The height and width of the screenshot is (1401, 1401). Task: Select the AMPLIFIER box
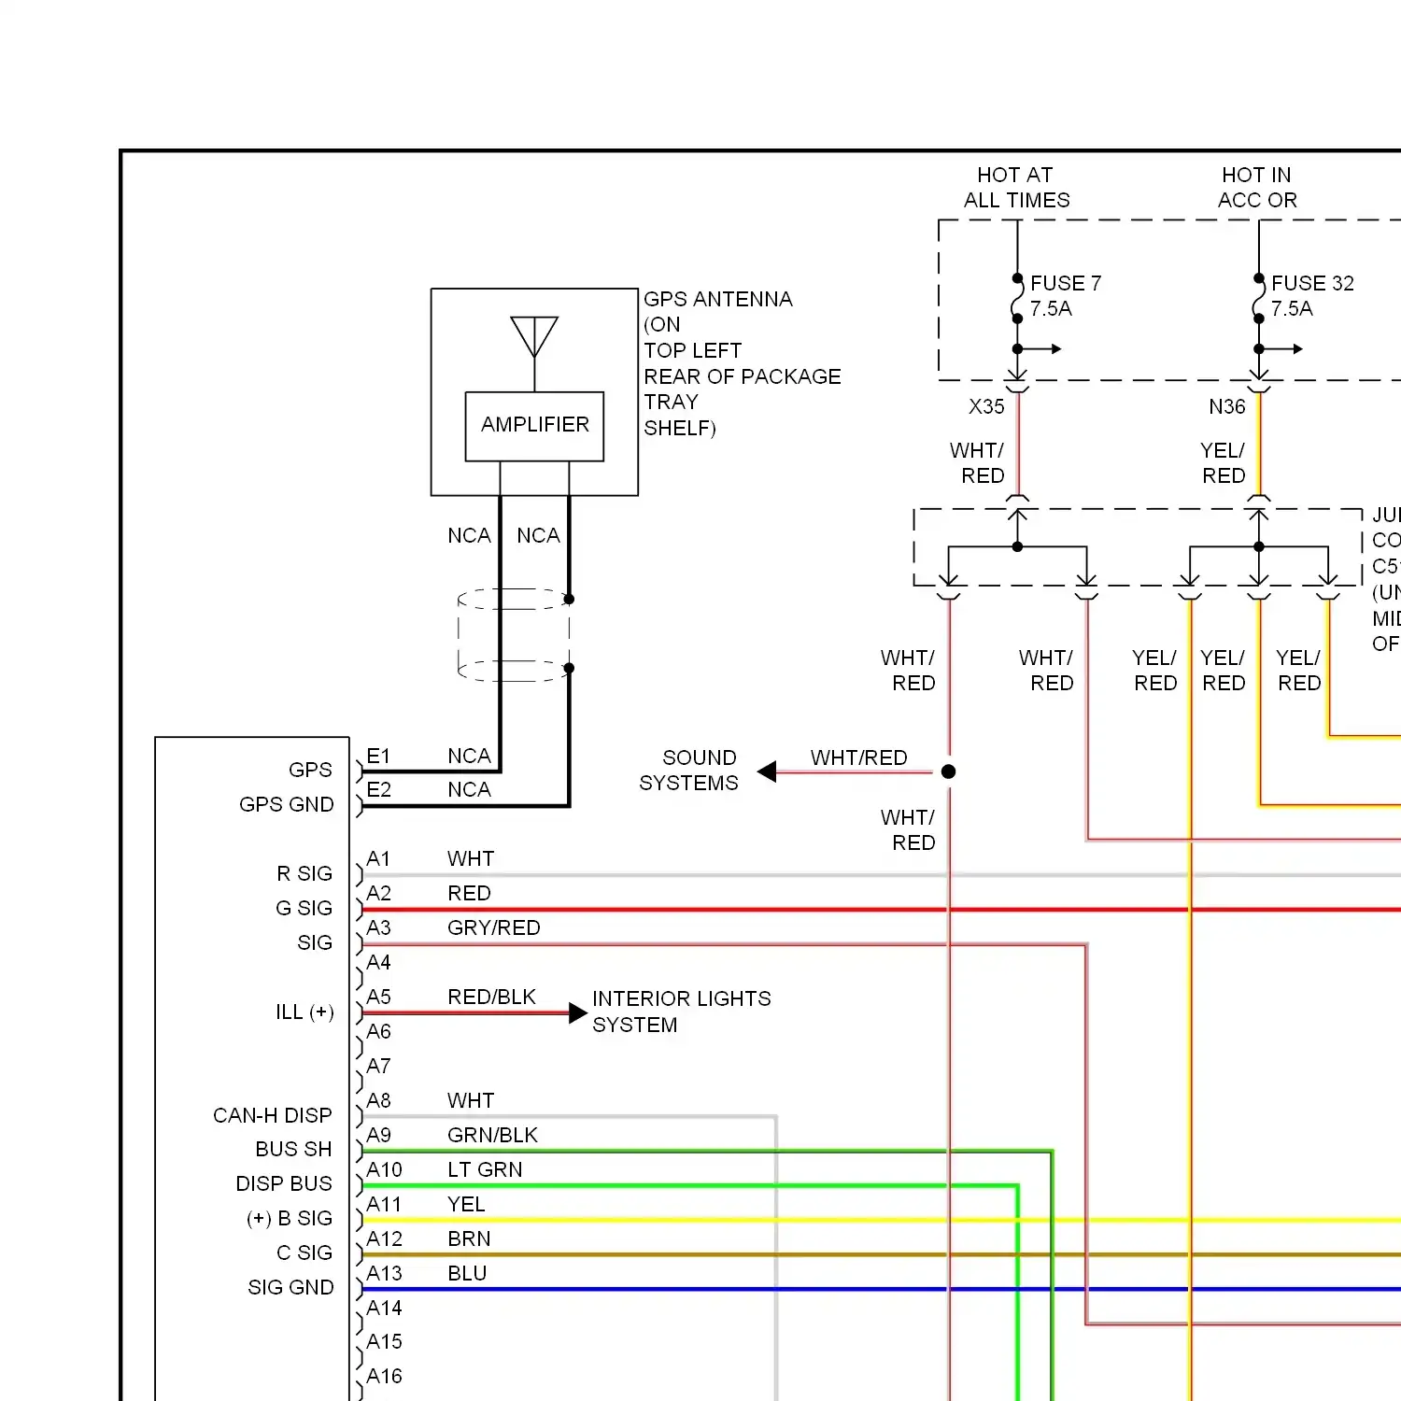click(534, 426)
